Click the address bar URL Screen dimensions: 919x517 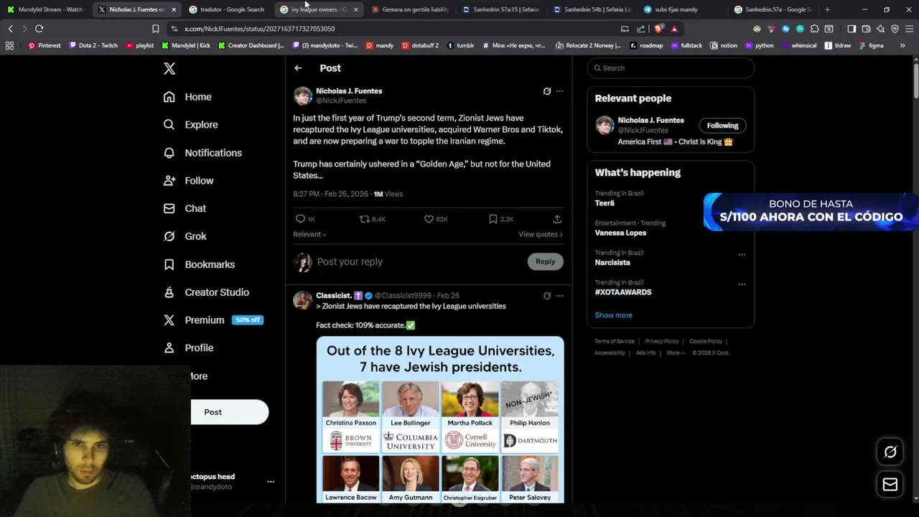[x=259, y=29]
